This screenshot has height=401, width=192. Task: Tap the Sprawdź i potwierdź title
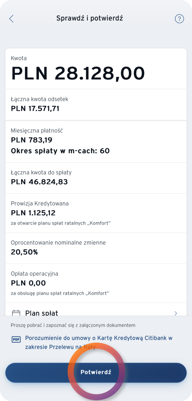click(90, 19)
